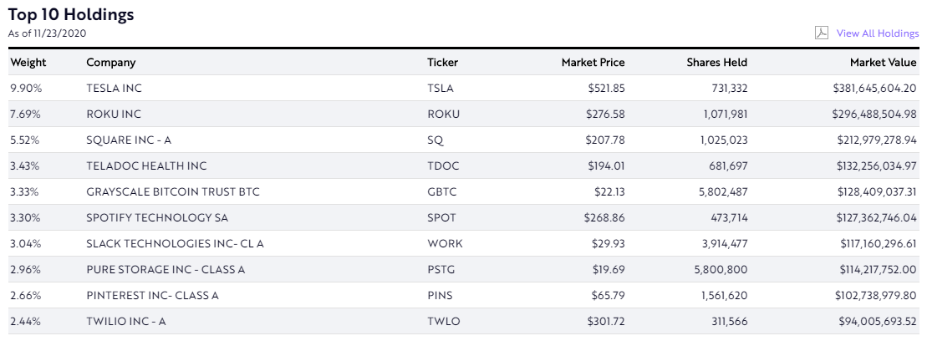Click the PDF icon beside View All Holdings
This screenshot has height=346, width=927.
click(822, 33)
